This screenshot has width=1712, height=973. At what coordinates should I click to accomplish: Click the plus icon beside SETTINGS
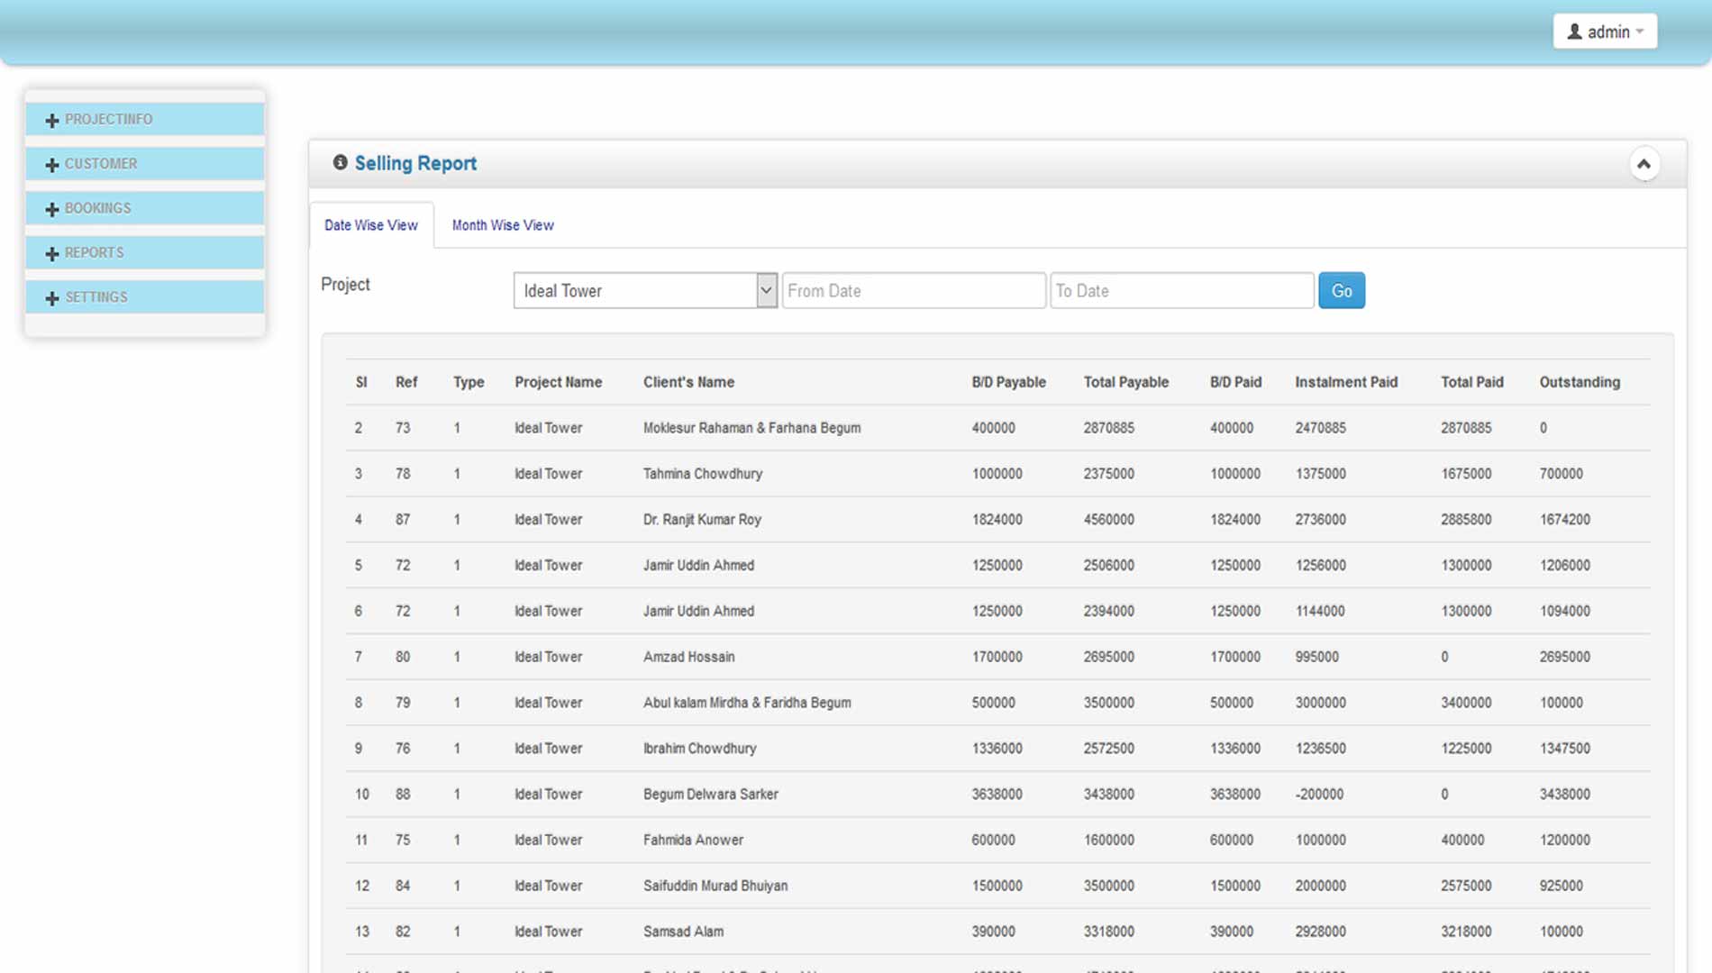[52, 298]
